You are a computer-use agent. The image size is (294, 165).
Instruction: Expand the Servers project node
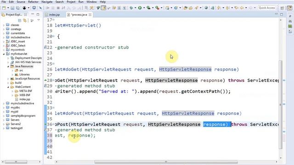[4, 120]
